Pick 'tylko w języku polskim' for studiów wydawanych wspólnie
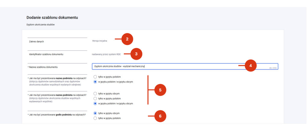The width and height of the screenshot is (308, 137). 95,98
